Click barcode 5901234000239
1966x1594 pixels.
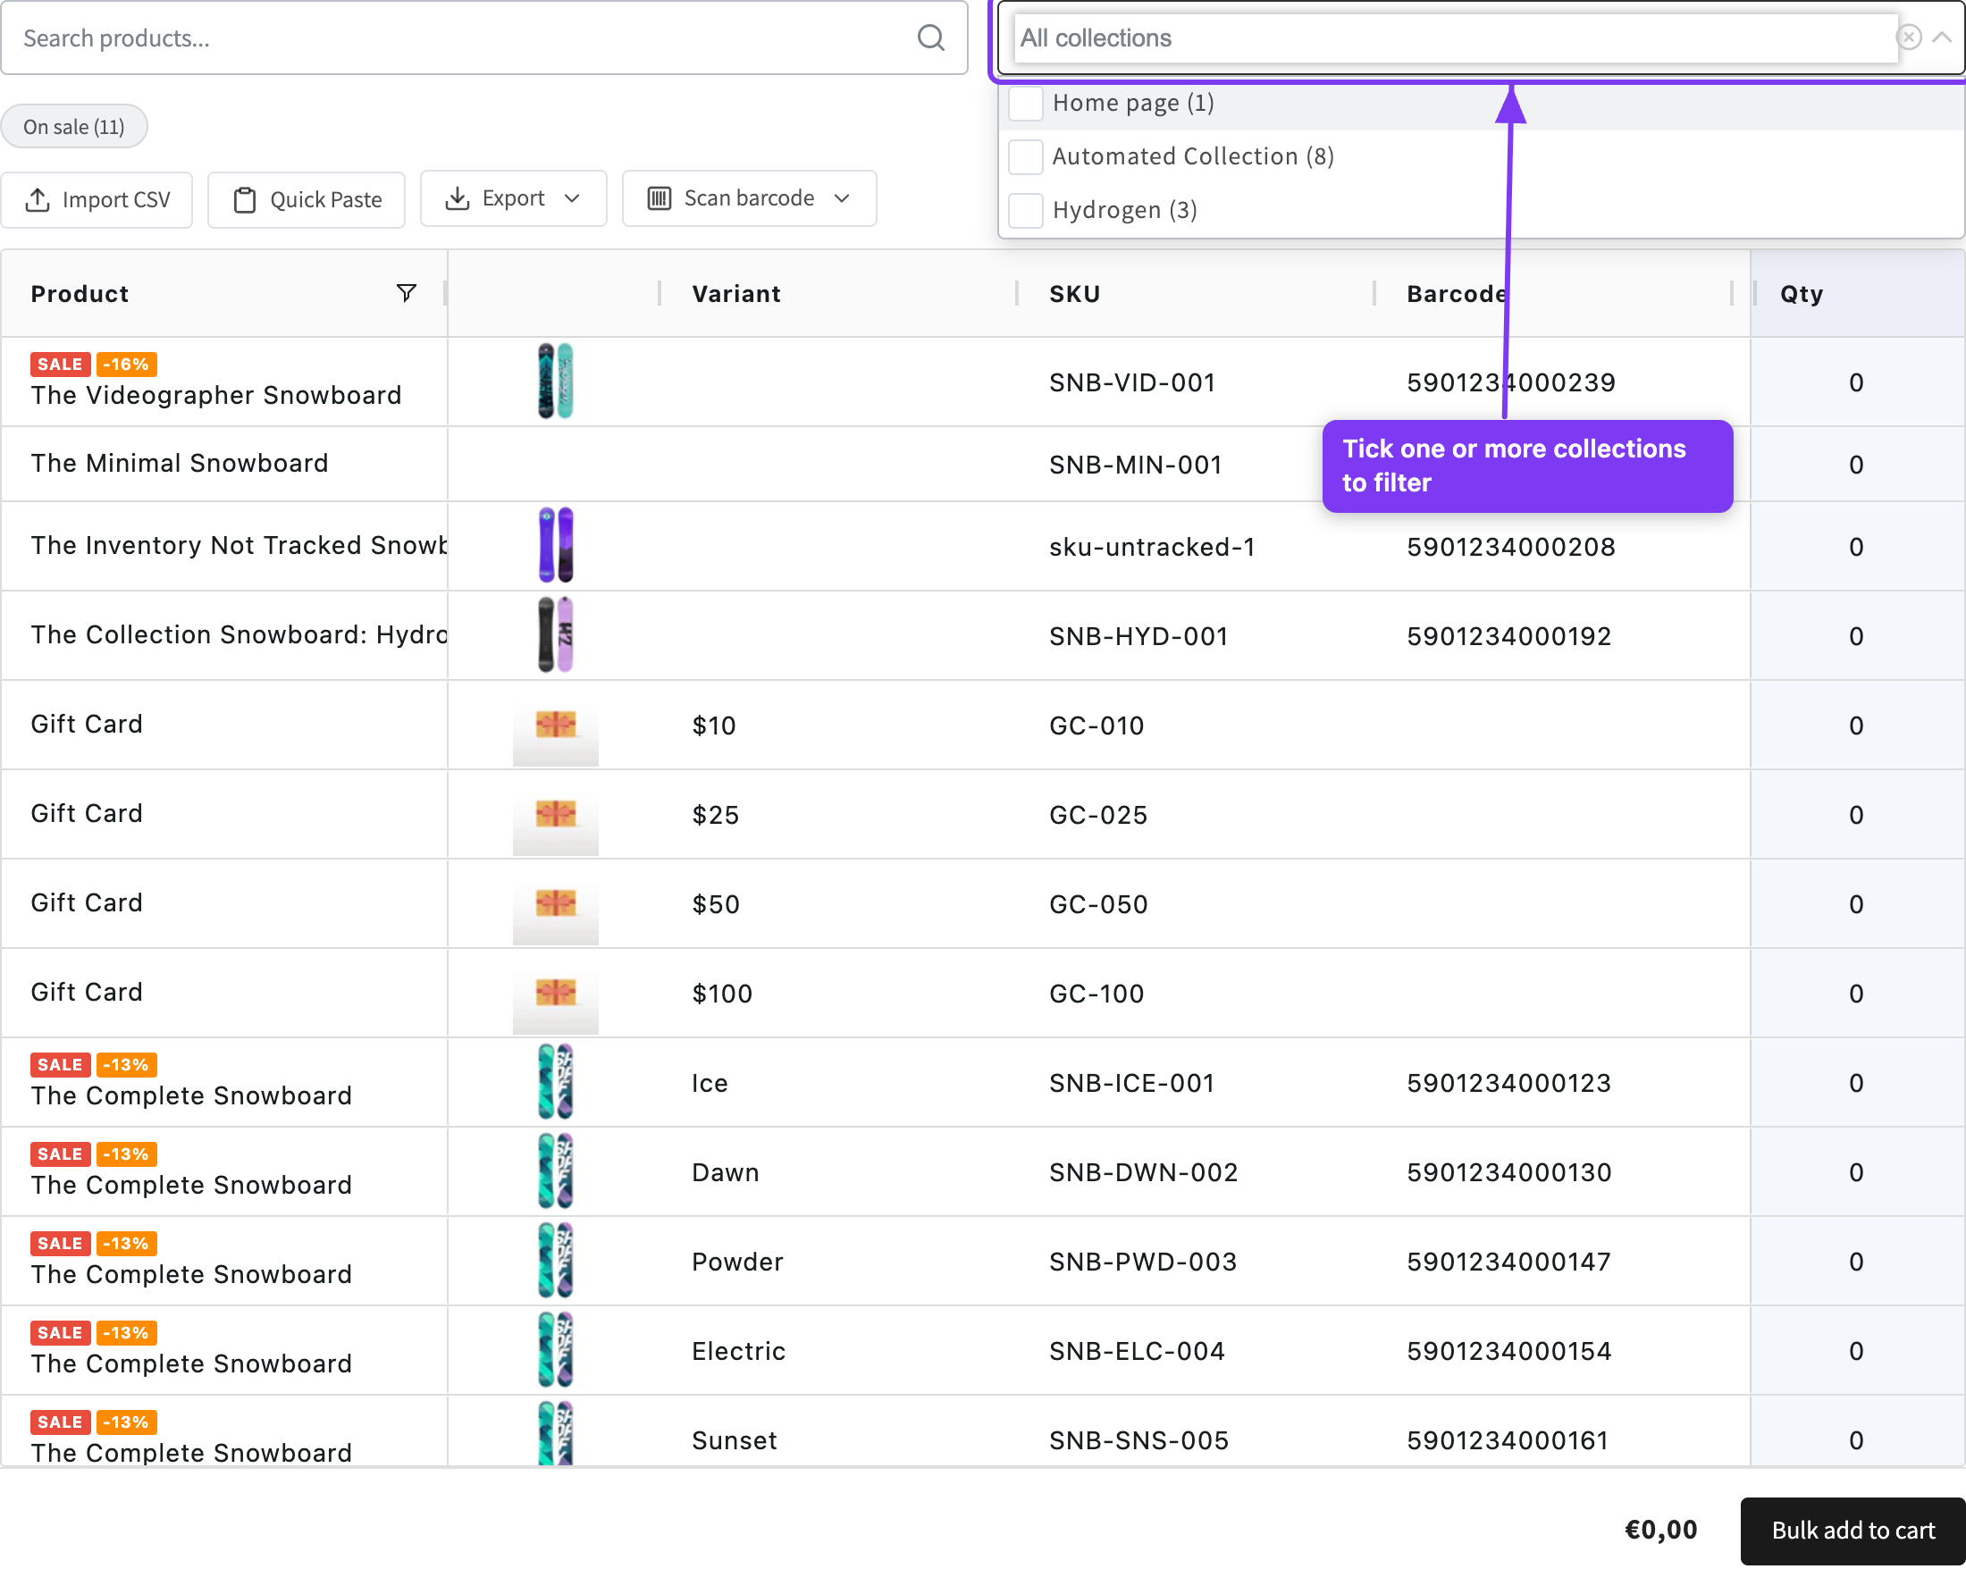point(1510,382)
